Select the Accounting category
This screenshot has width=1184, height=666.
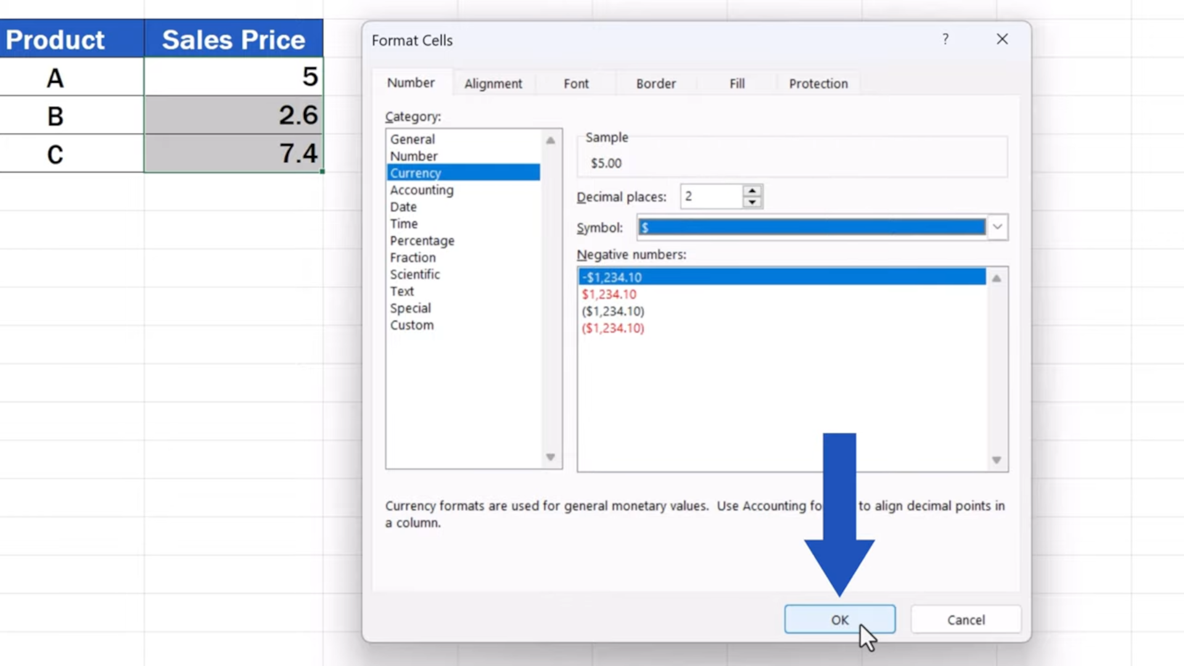421,190
